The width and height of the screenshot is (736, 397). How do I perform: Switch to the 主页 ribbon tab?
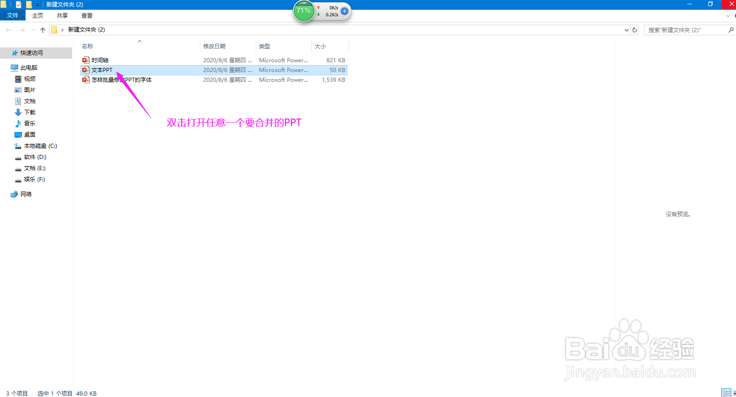[38, 15]
